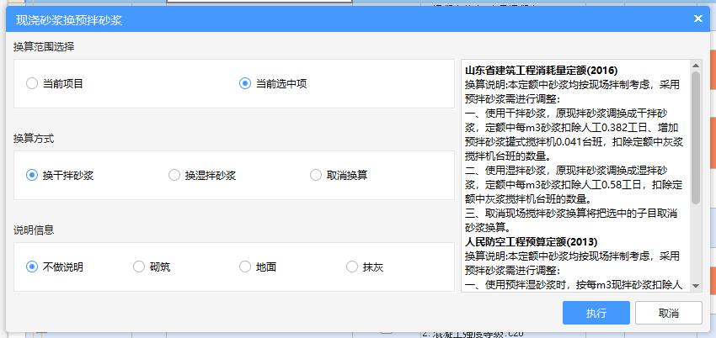
Task: Click the 取消 button
Action: coord(669,313)
